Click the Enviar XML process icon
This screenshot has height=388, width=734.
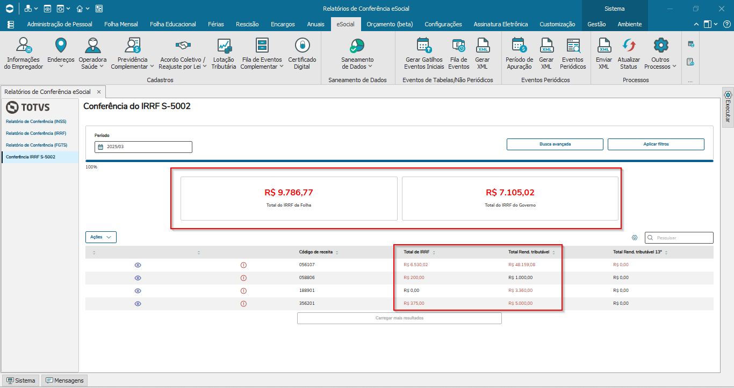click(604, 54)
